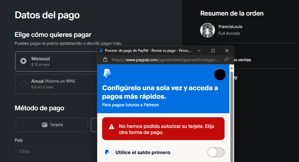Minimize the PayPal popup window
Screen dimensions: 299x162
tap(199, 51)
